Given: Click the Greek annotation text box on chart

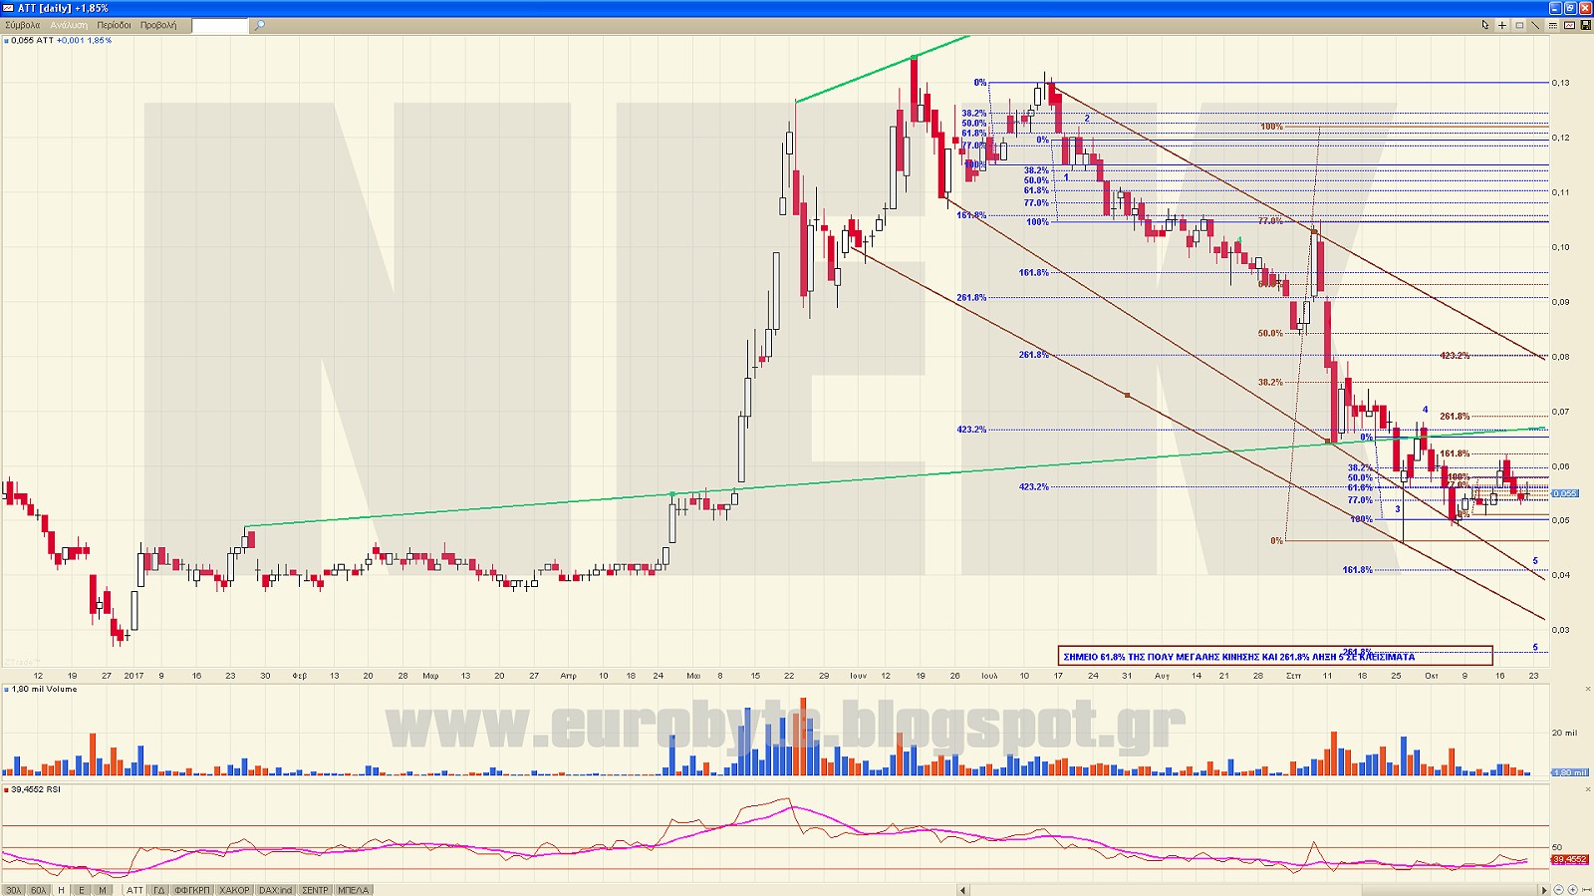Looking at the screenshot, I should [x=1275, y=656].
